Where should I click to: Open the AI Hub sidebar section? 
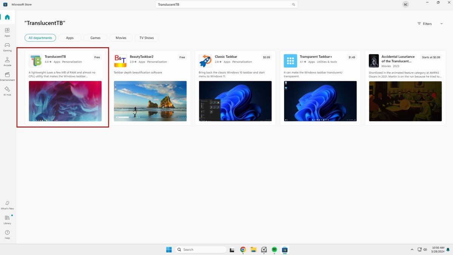tap(7, 91)
